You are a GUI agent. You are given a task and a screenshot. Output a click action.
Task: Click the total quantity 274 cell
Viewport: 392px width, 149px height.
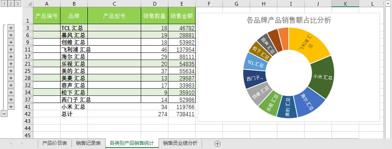155,114
